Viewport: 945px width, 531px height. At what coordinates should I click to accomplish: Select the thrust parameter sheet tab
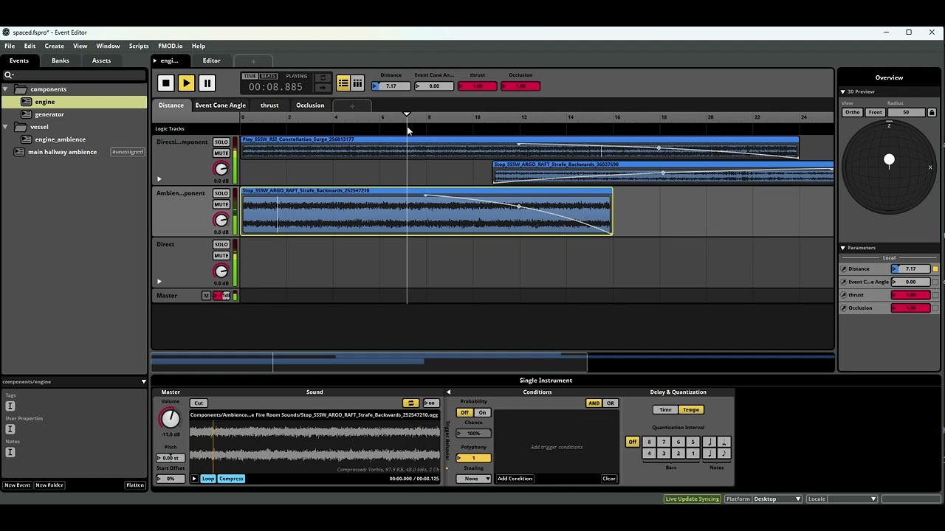point(269,105)
